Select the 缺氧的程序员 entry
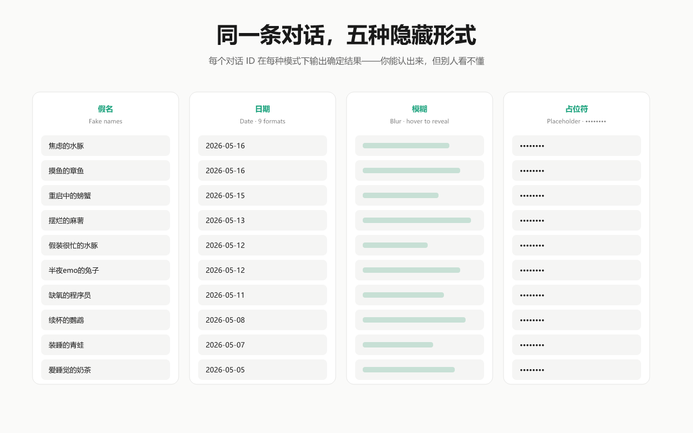The width and height of the screenshot is (693, 433). (106, 295)
